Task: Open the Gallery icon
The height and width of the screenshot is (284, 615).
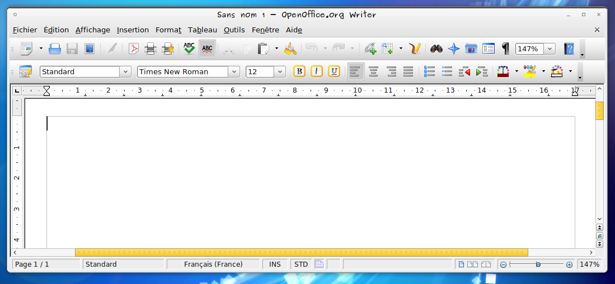Action: click(x=471, y=49)
